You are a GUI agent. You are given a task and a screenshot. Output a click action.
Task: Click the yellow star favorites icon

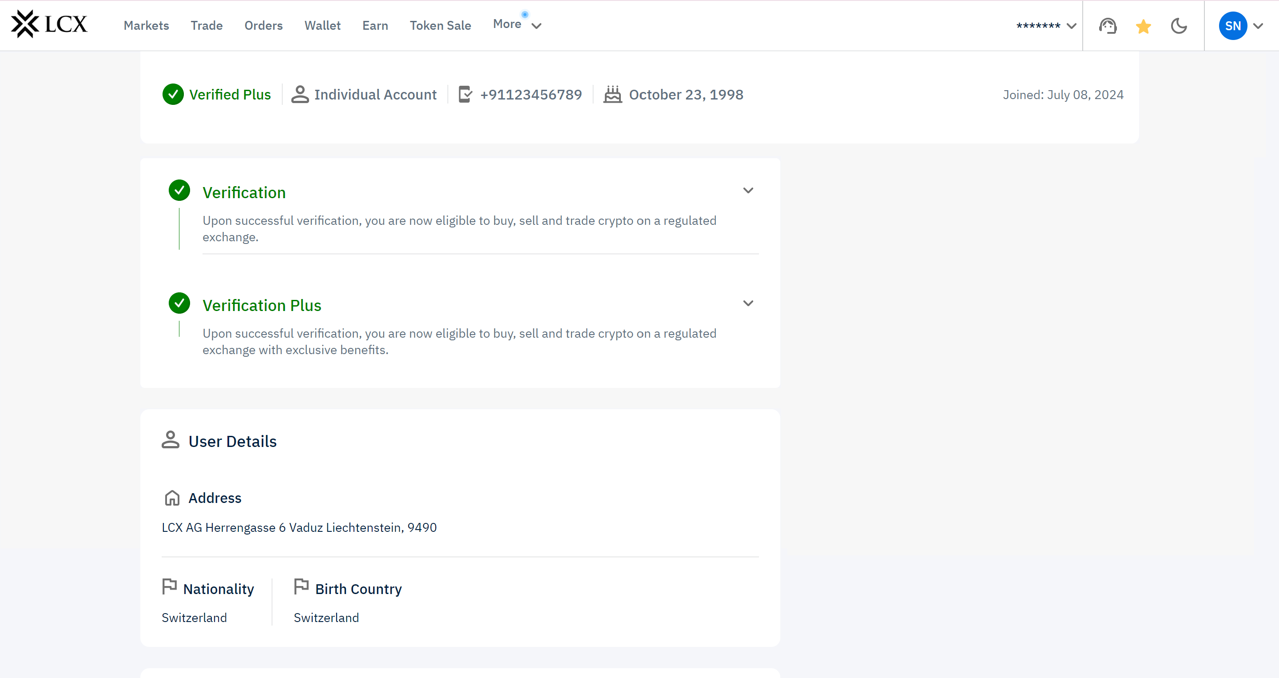[1143, 26]
